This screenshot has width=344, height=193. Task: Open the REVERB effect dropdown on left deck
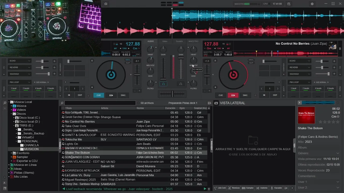(x=20, y=68)
